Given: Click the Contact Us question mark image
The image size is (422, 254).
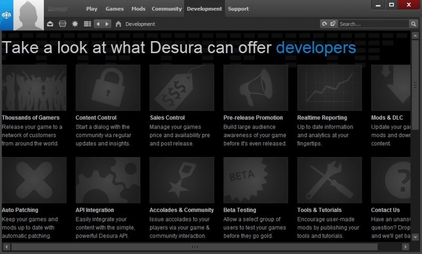Looking at the screenshot, I should (391, 180).
